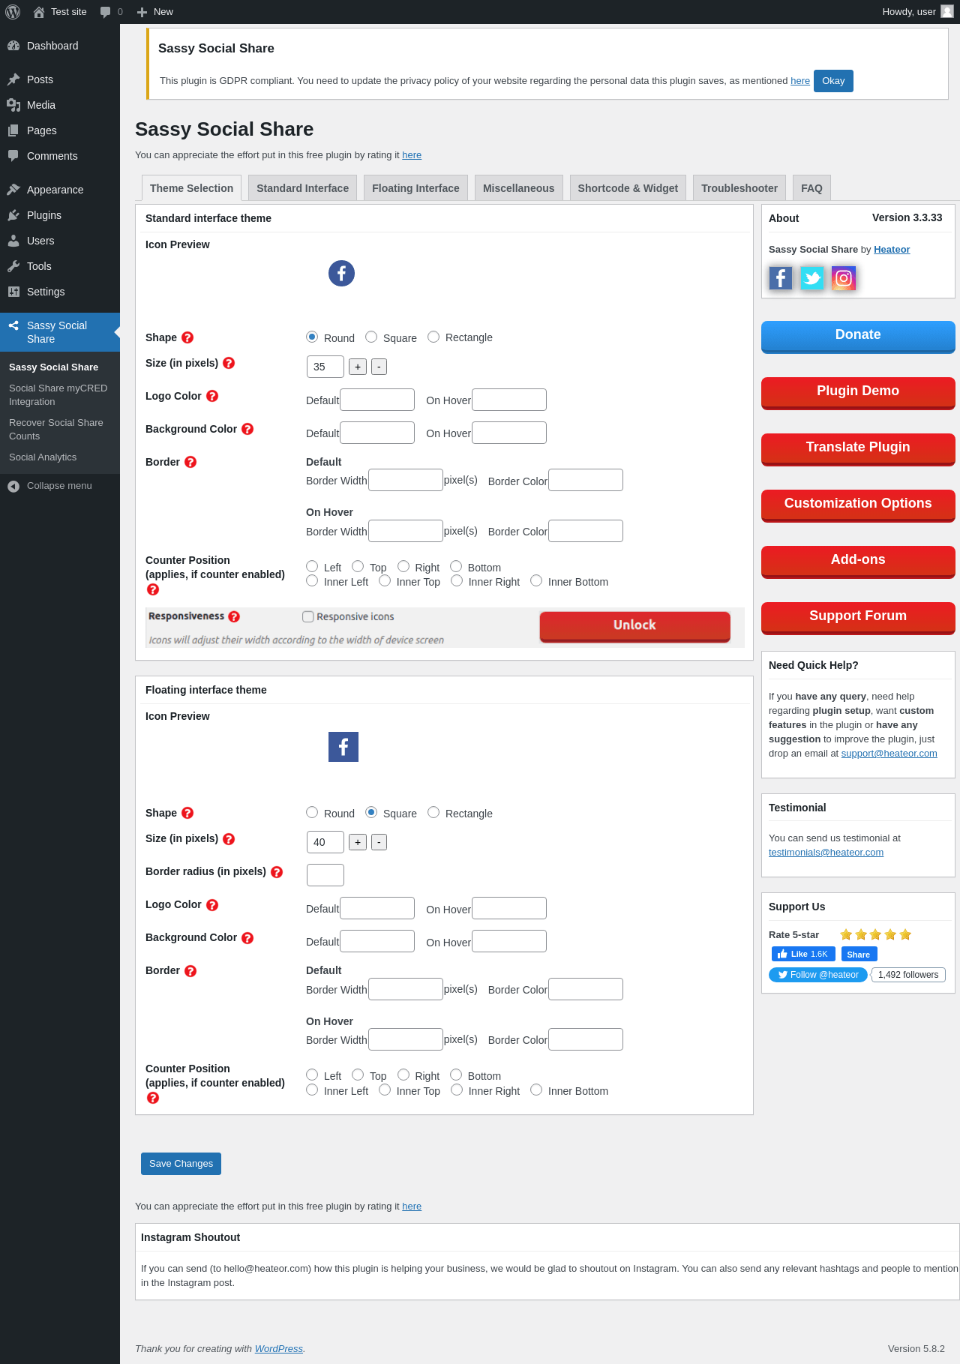The height and width of the screenshot is (1364, 960).
Task: Click the Heateor Twitter icon in About box
Action: pyautogui.click(x=811, y=278)
